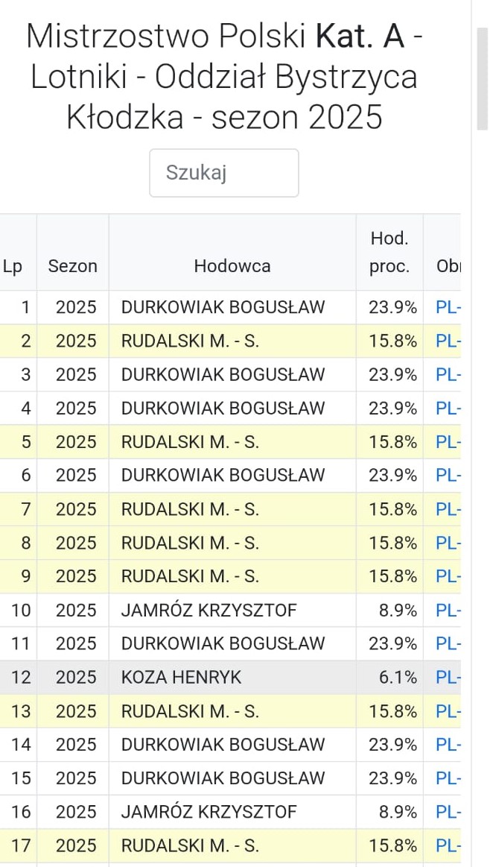Select the KOZA HENRYK row 12 name

tap(181, 678)
